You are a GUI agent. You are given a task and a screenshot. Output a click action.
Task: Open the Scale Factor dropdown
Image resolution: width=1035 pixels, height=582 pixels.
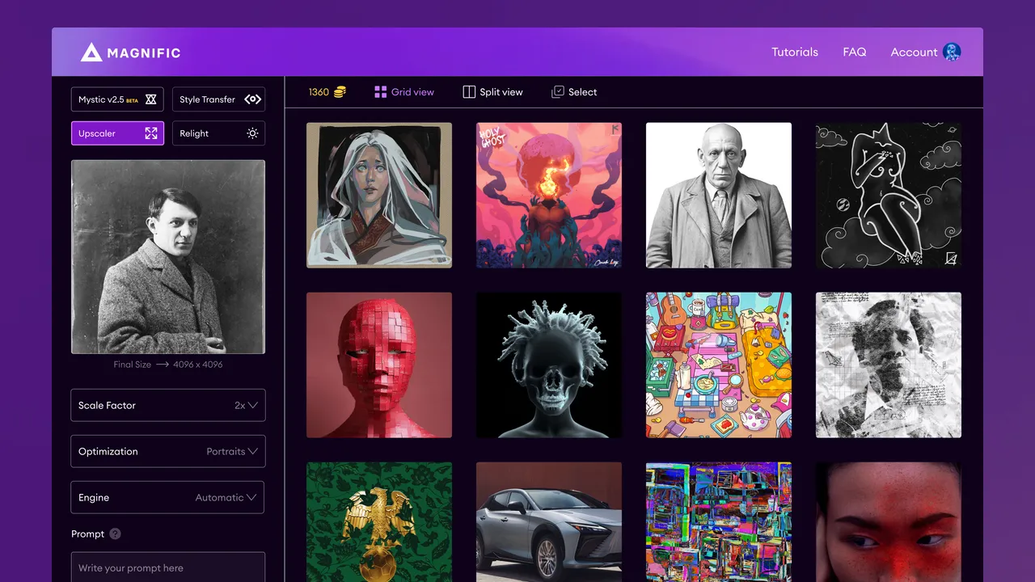[x=168, y=405]
